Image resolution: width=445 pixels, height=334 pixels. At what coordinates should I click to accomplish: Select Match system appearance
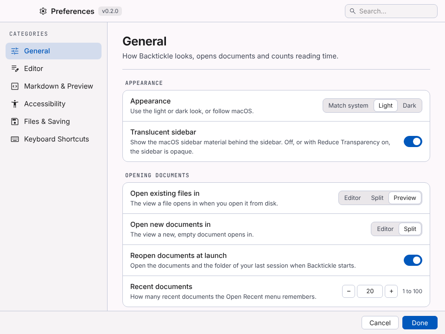[x=348, y=106]
